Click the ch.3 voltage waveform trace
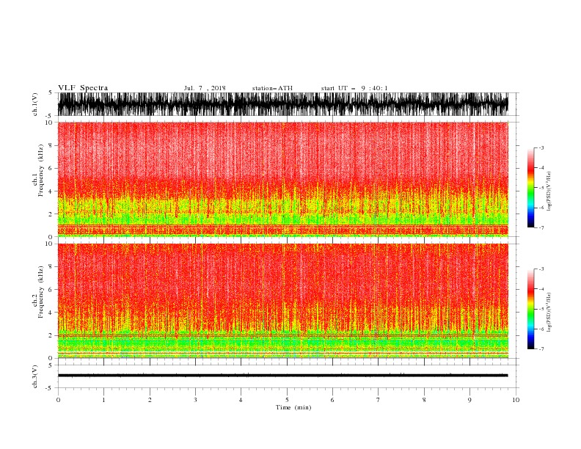 tap(282, 376)
